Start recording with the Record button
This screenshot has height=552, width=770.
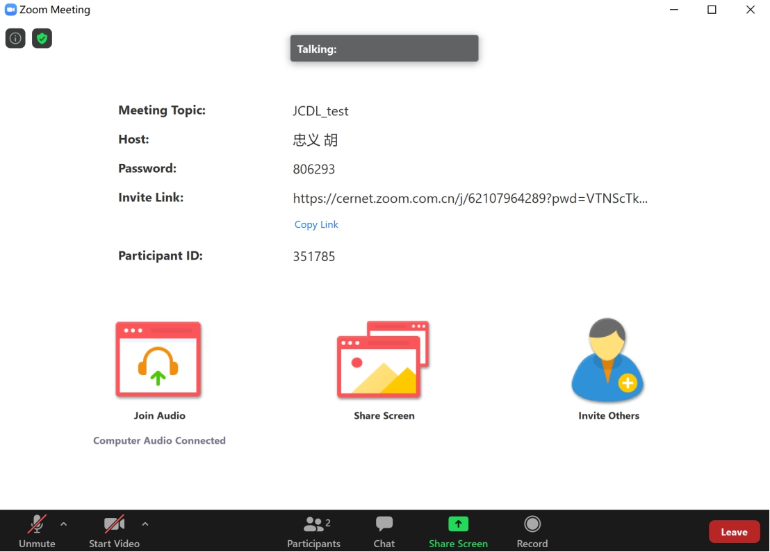pyautogui.click(x=532, y=532)
